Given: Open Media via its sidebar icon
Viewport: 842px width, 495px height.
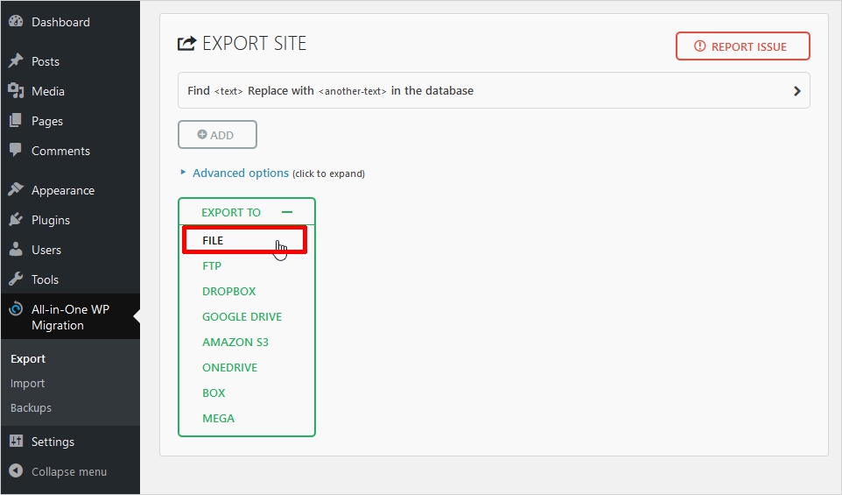Looking at the screenshot, I should pos(16,91).
